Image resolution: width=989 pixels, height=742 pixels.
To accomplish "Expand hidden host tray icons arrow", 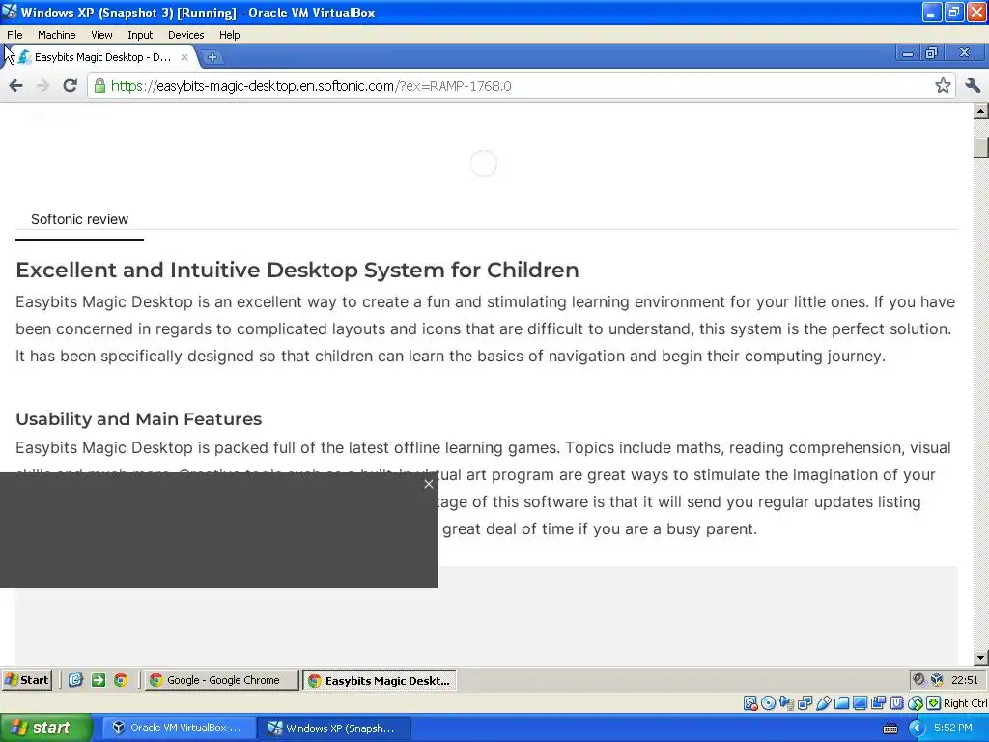I will (916, 728).
